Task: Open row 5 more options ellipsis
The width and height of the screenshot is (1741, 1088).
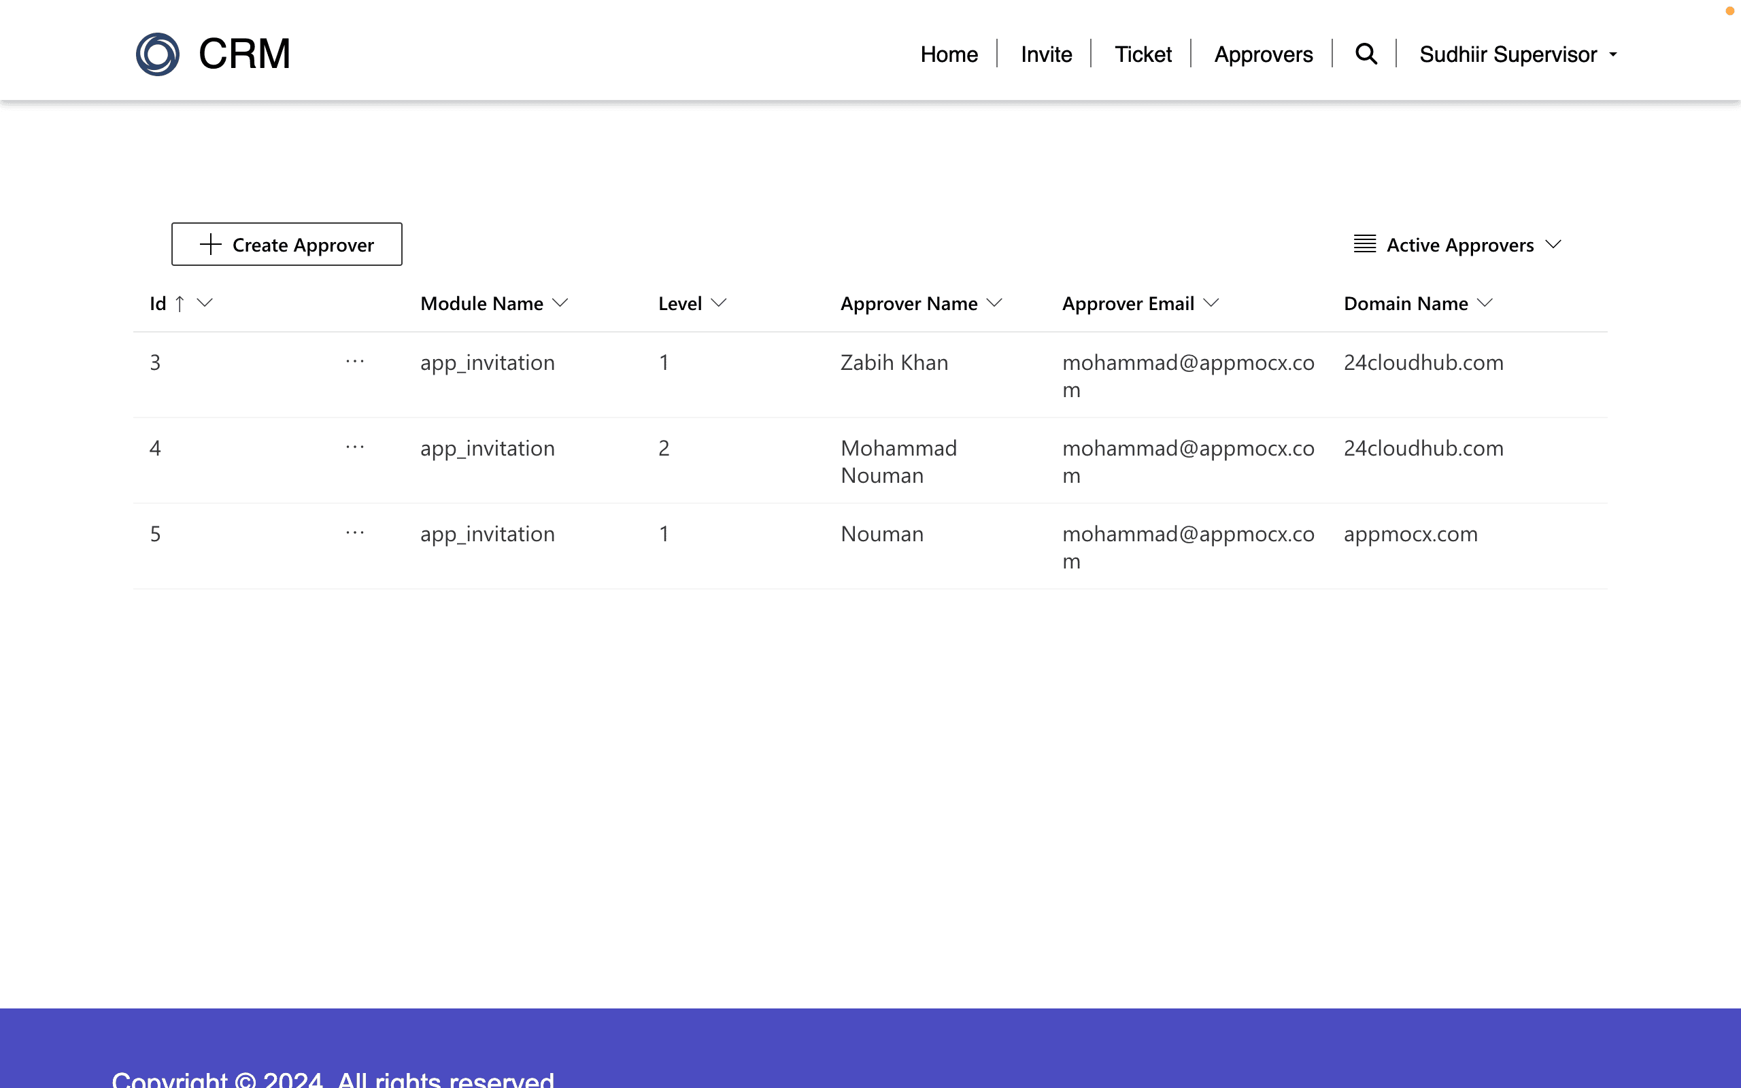Action: [x=355, y=532]
